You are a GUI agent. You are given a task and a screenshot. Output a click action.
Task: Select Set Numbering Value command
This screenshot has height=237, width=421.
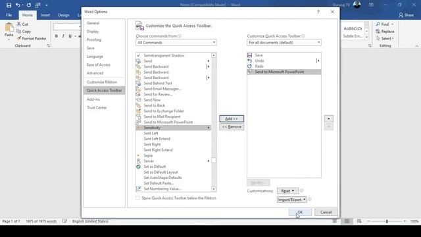(173, 189)
